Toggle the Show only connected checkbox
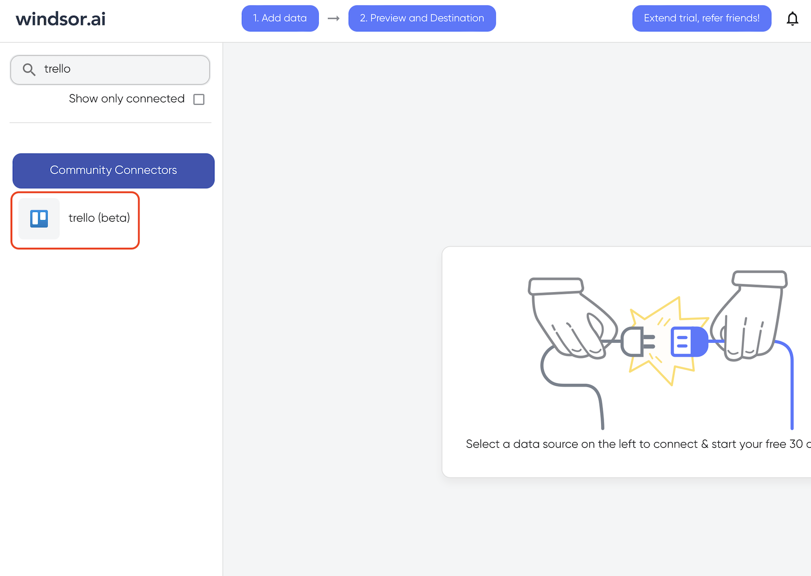This screenshot has width=811, height=576. [x=199, y=99]
